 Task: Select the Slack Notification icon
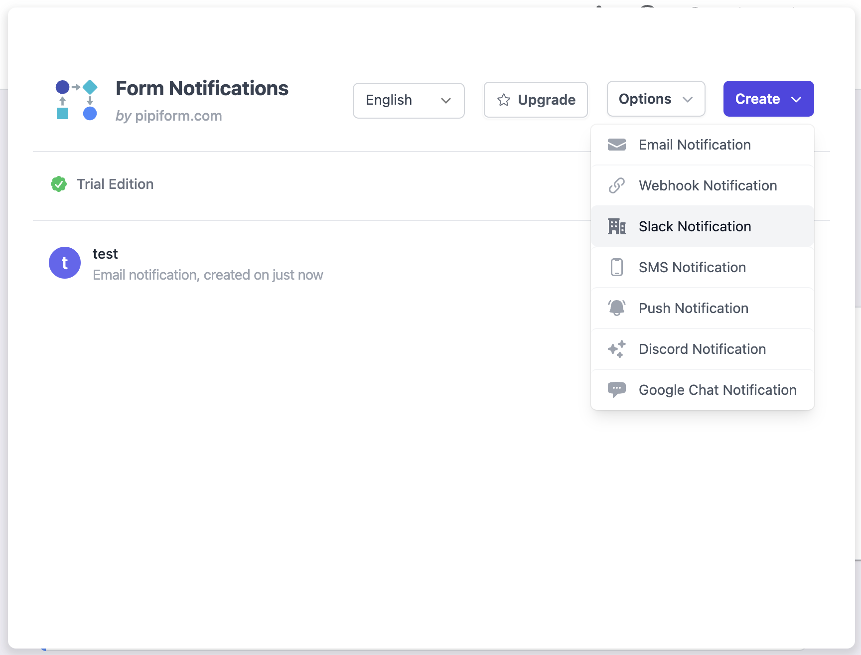[616, 226]
